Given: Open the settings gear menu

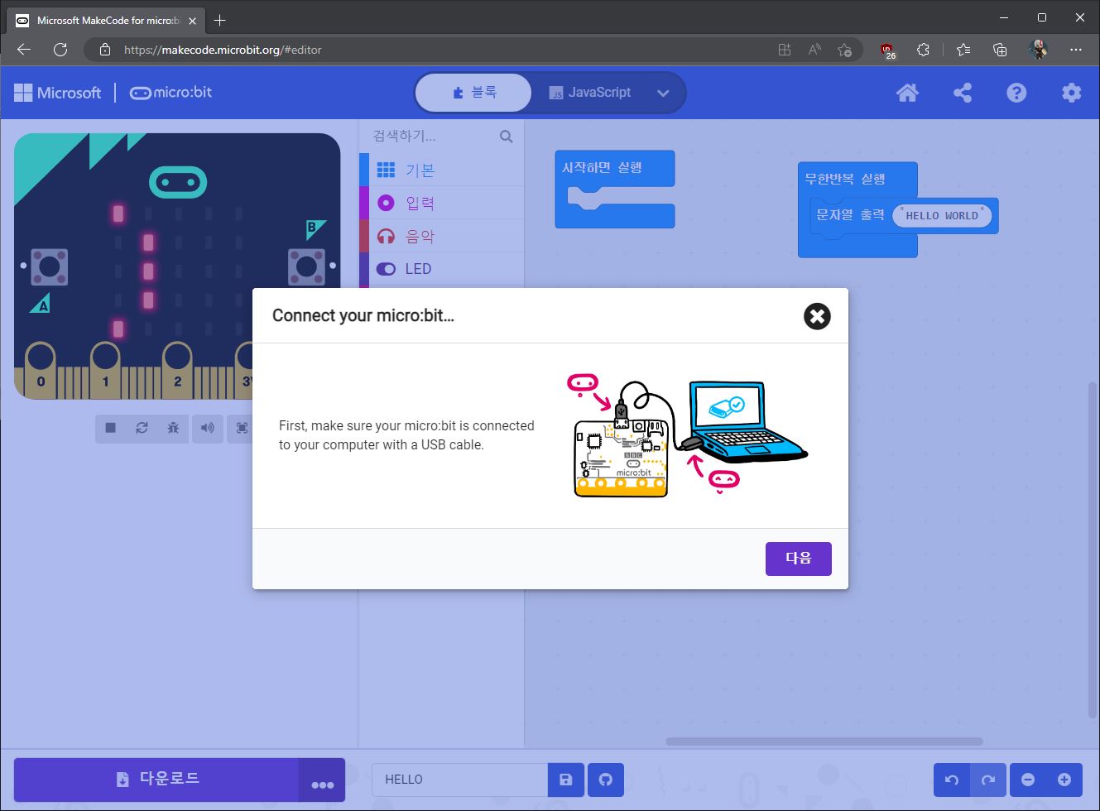Looking at the screenshot, I should (1071, 93).
